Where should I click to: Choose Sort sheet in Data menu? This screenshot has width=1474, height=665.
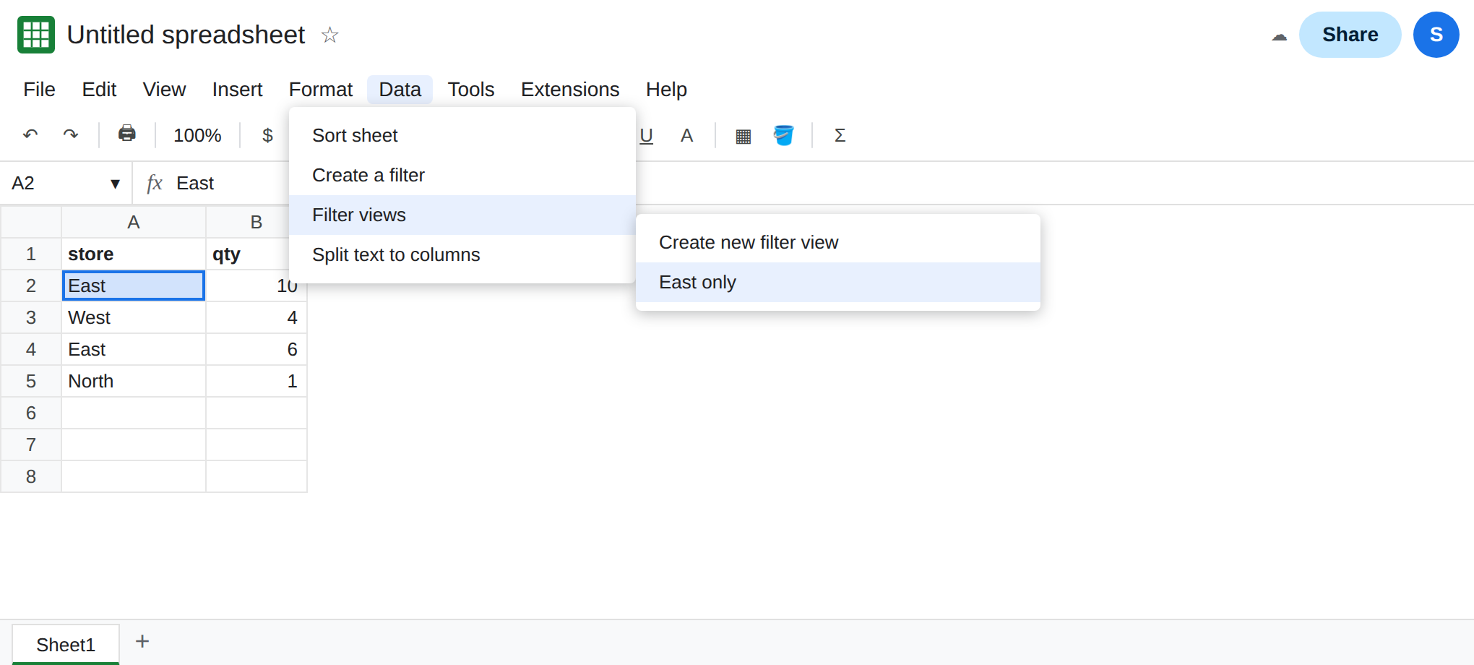[x=462, y=135]
